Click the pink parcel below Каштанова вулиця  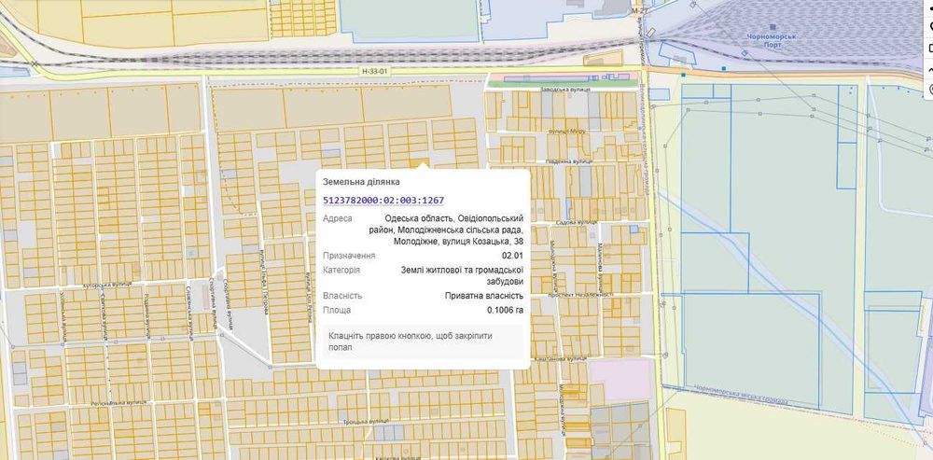pos(620,380)
